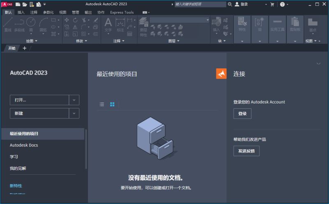Click the 发送反馈 (Send feedback) button
Image resolution: width=329 pixels, height=204 pixels.
[x=246, y=151]
